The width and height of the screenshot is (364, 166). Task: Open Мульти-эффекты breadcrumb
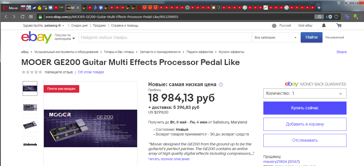coord(232,52)
